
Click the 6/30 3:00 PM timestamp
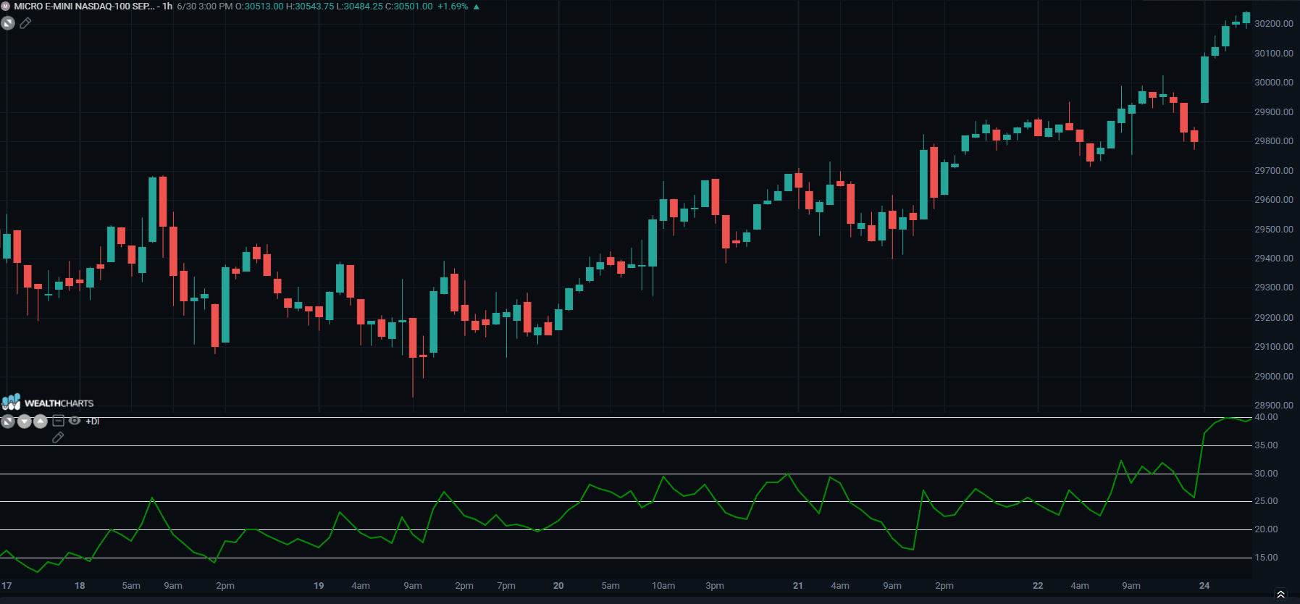click(x=205, y=7)
